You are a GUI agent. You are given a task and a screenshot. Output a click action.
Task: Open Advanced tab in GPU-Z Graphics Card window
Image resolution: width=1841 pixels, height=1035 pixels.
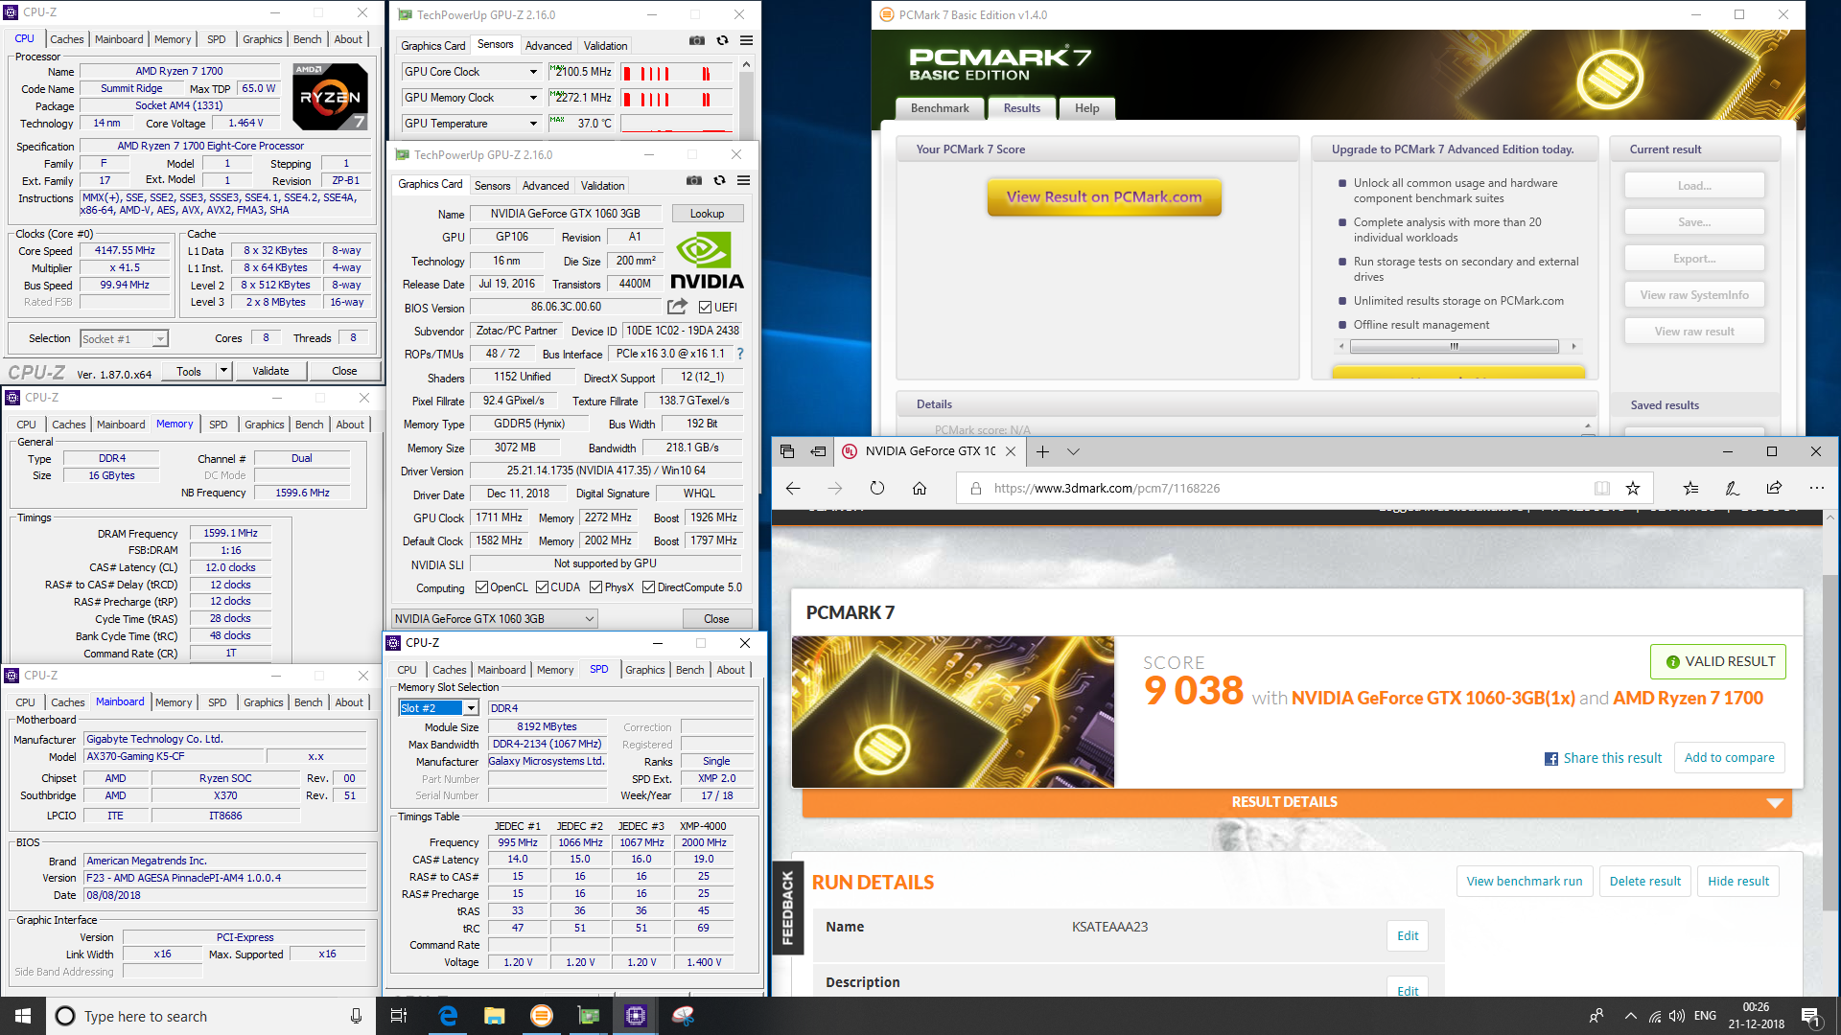(546, 186)
